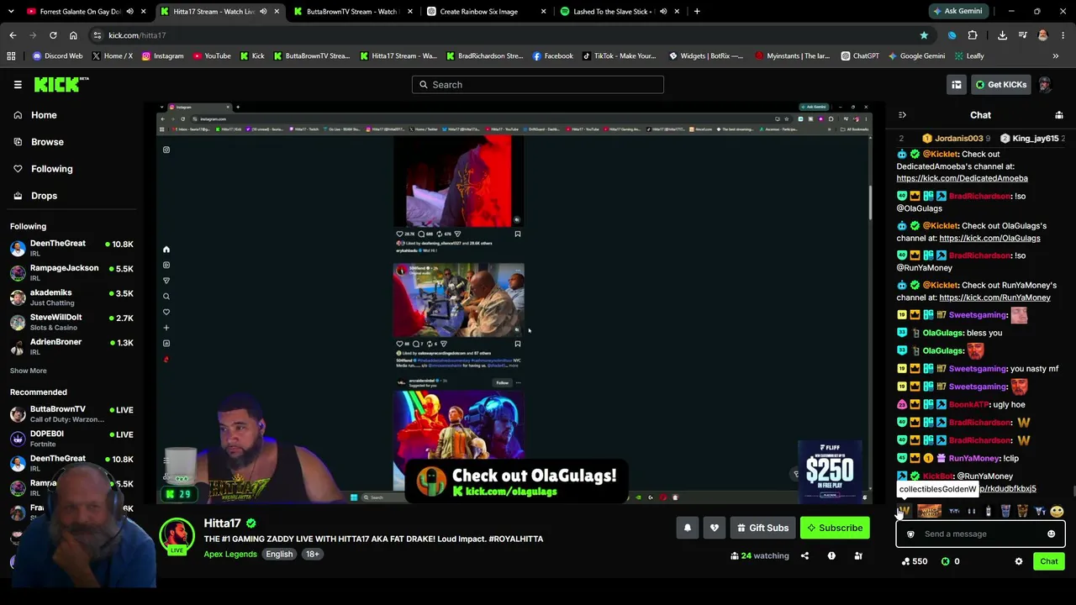Screen dimensions: 1076x605
Task: Go to Browse in the sidebar
Action: click(47, 142)
